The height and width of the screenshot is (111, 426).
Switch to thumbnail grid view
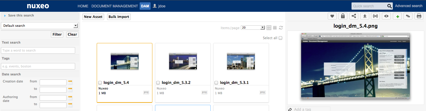(269, 28)
